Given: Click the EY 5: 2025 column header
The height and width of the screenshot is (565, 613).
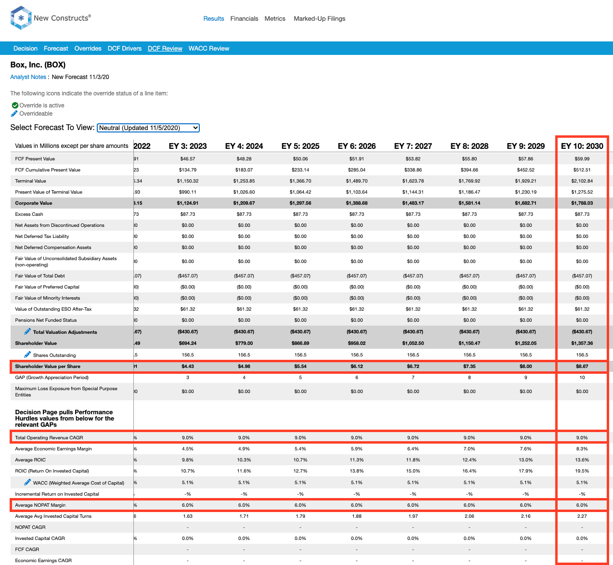Looking at the screenshot, I should pyautogui.click(x=300, y=146).
